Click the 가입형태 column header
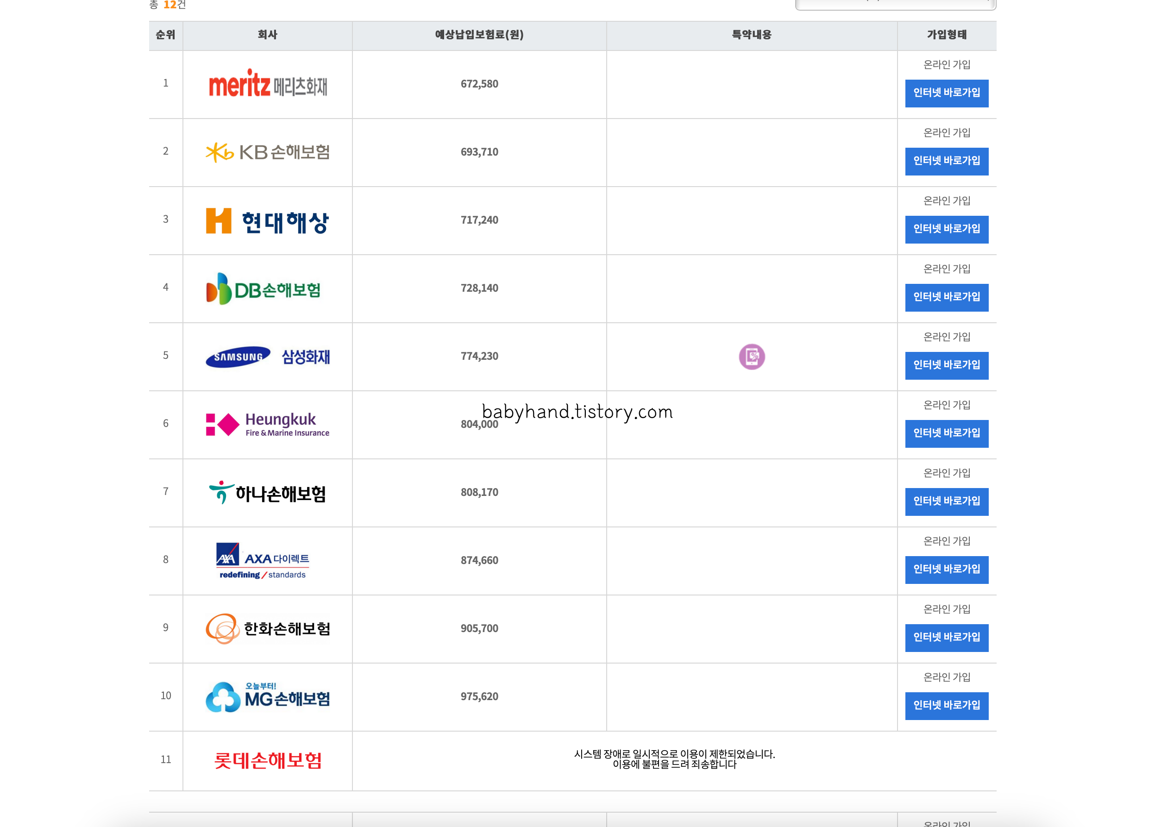Image resolution: width=1155 pixels, height=827 pixels. tap(947, 35)
